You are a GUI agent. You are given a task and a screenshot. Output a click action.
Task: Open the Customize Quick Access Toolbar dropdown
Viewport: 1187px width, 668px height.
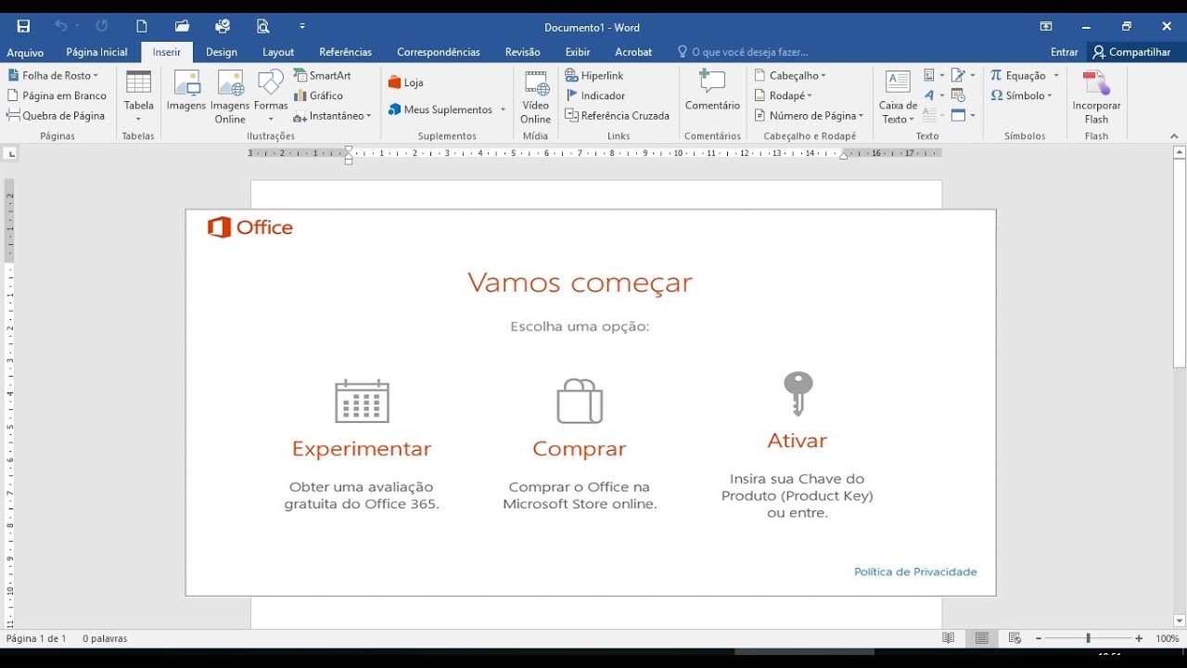pos(302,26)
